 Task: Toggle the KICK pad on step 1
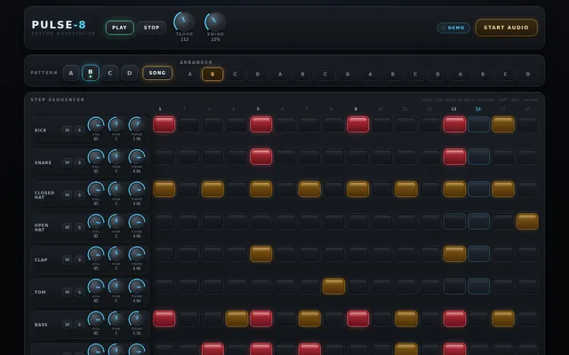pos(164,124)
